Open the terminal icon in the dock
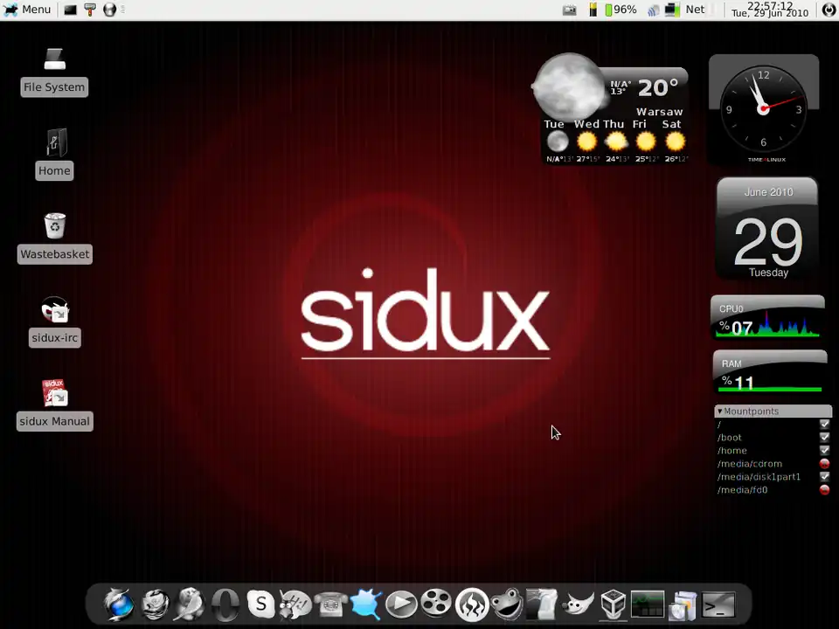Viewport: 839px width, 629px height. coord(718,604)
